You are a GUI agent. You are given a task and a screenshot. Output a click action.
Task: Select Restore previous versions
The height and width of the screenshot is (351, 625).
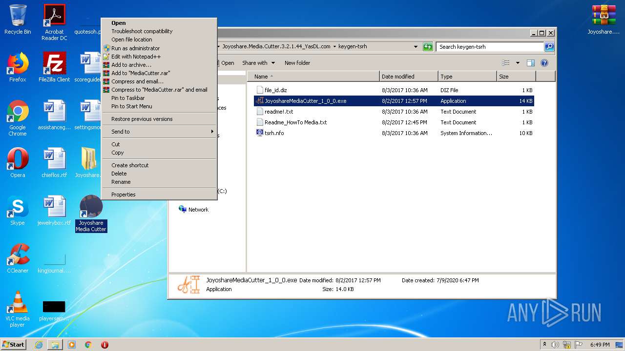pos(159,119)
